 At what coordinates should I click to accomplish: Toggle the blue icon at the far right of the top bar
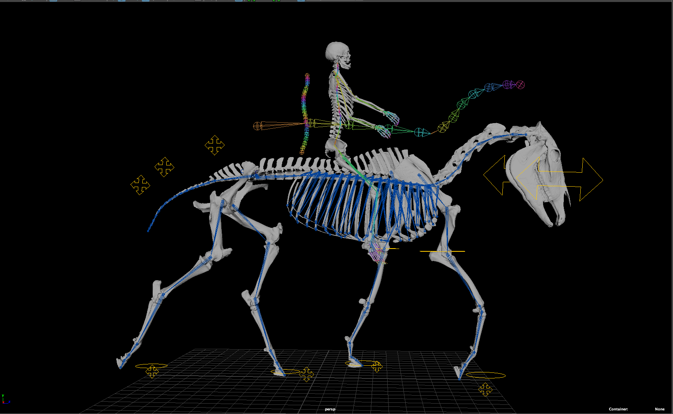click(x=301, y=2)
